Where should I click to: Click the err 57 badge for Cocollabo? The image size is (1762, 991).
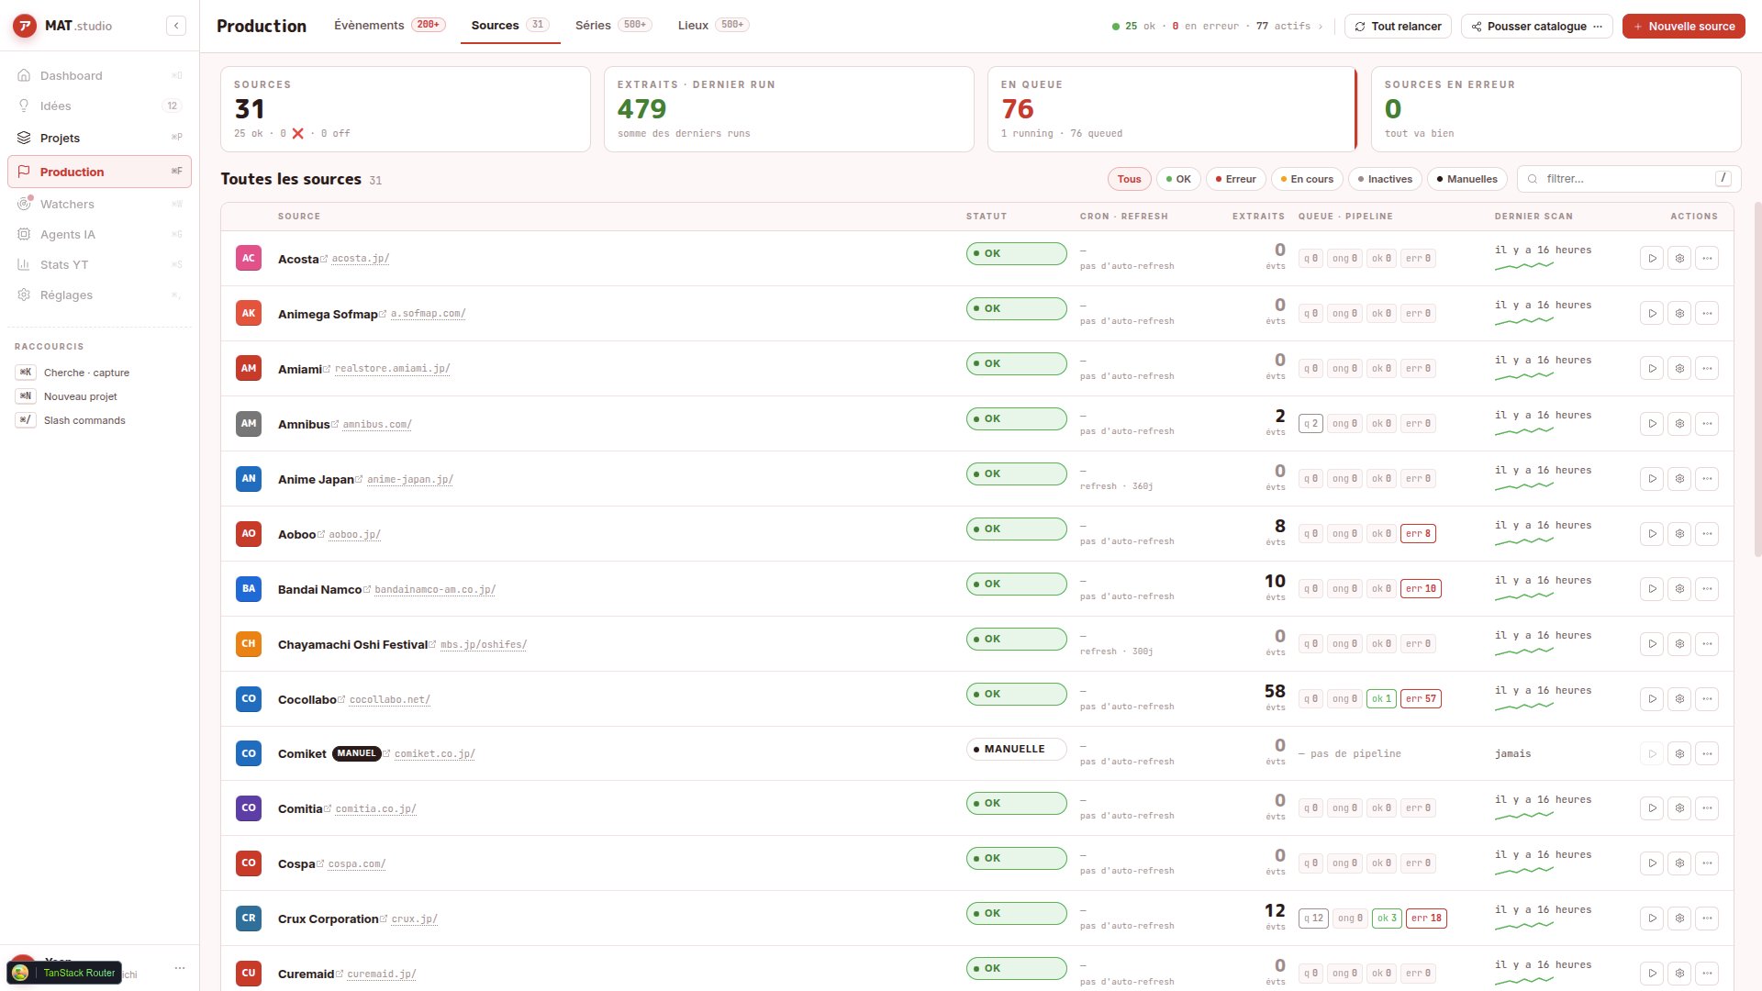[x=1421, y=699]
